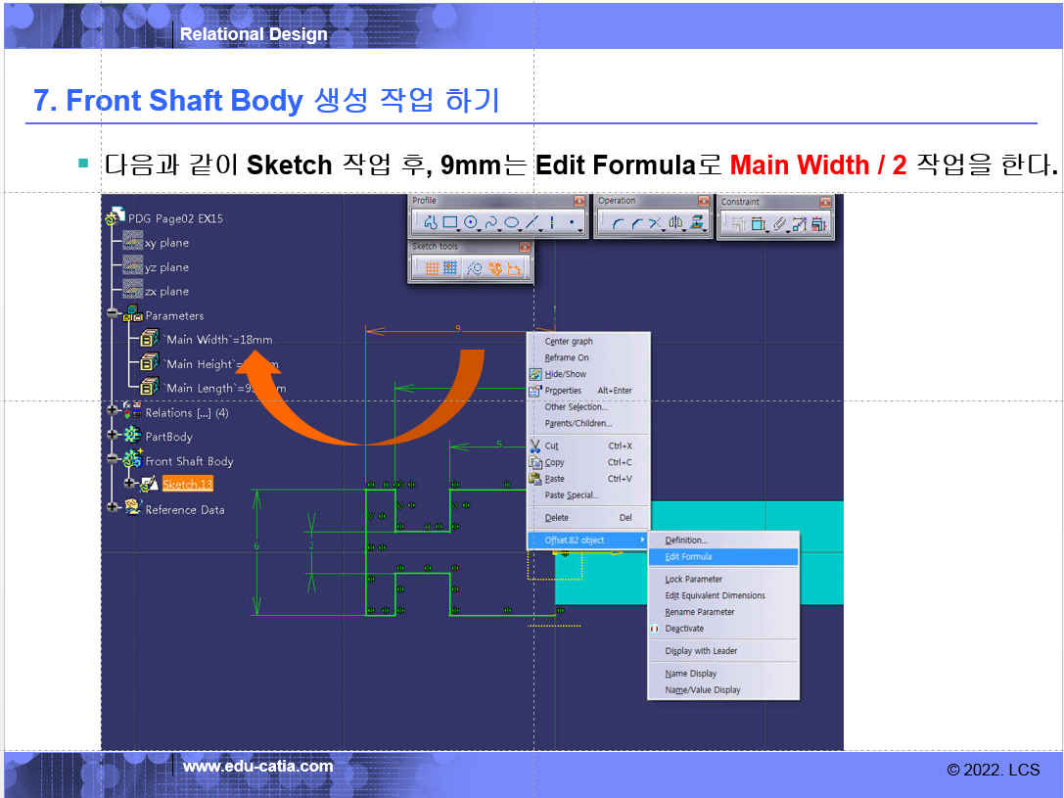
Task: Select the Rectangle tool in Profile toolbar
Action: (x=451, y=223)
